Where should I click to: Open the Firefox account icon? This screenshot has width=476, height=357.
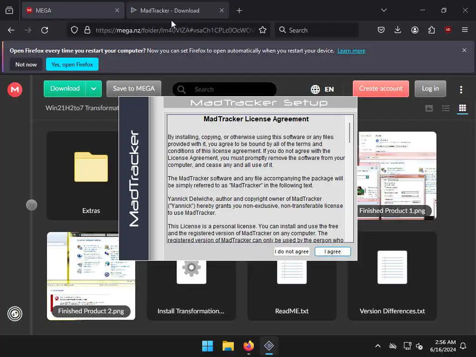(415, 30)
